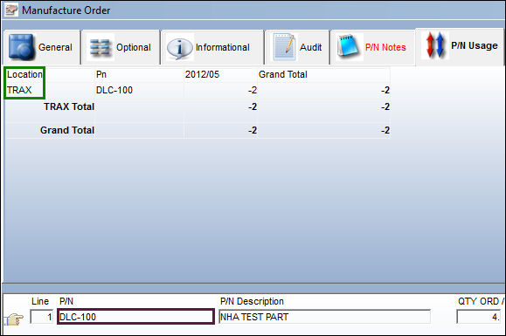Screen dimensions: 506x336
Task: Click the P/N Usage red-blue arrows icon
Action: pos(434,45)
